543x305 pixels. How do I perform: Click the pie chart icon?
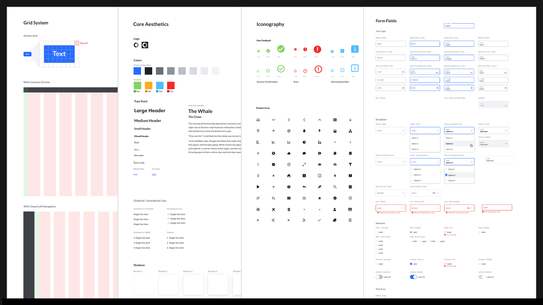(x=304, y=142)
